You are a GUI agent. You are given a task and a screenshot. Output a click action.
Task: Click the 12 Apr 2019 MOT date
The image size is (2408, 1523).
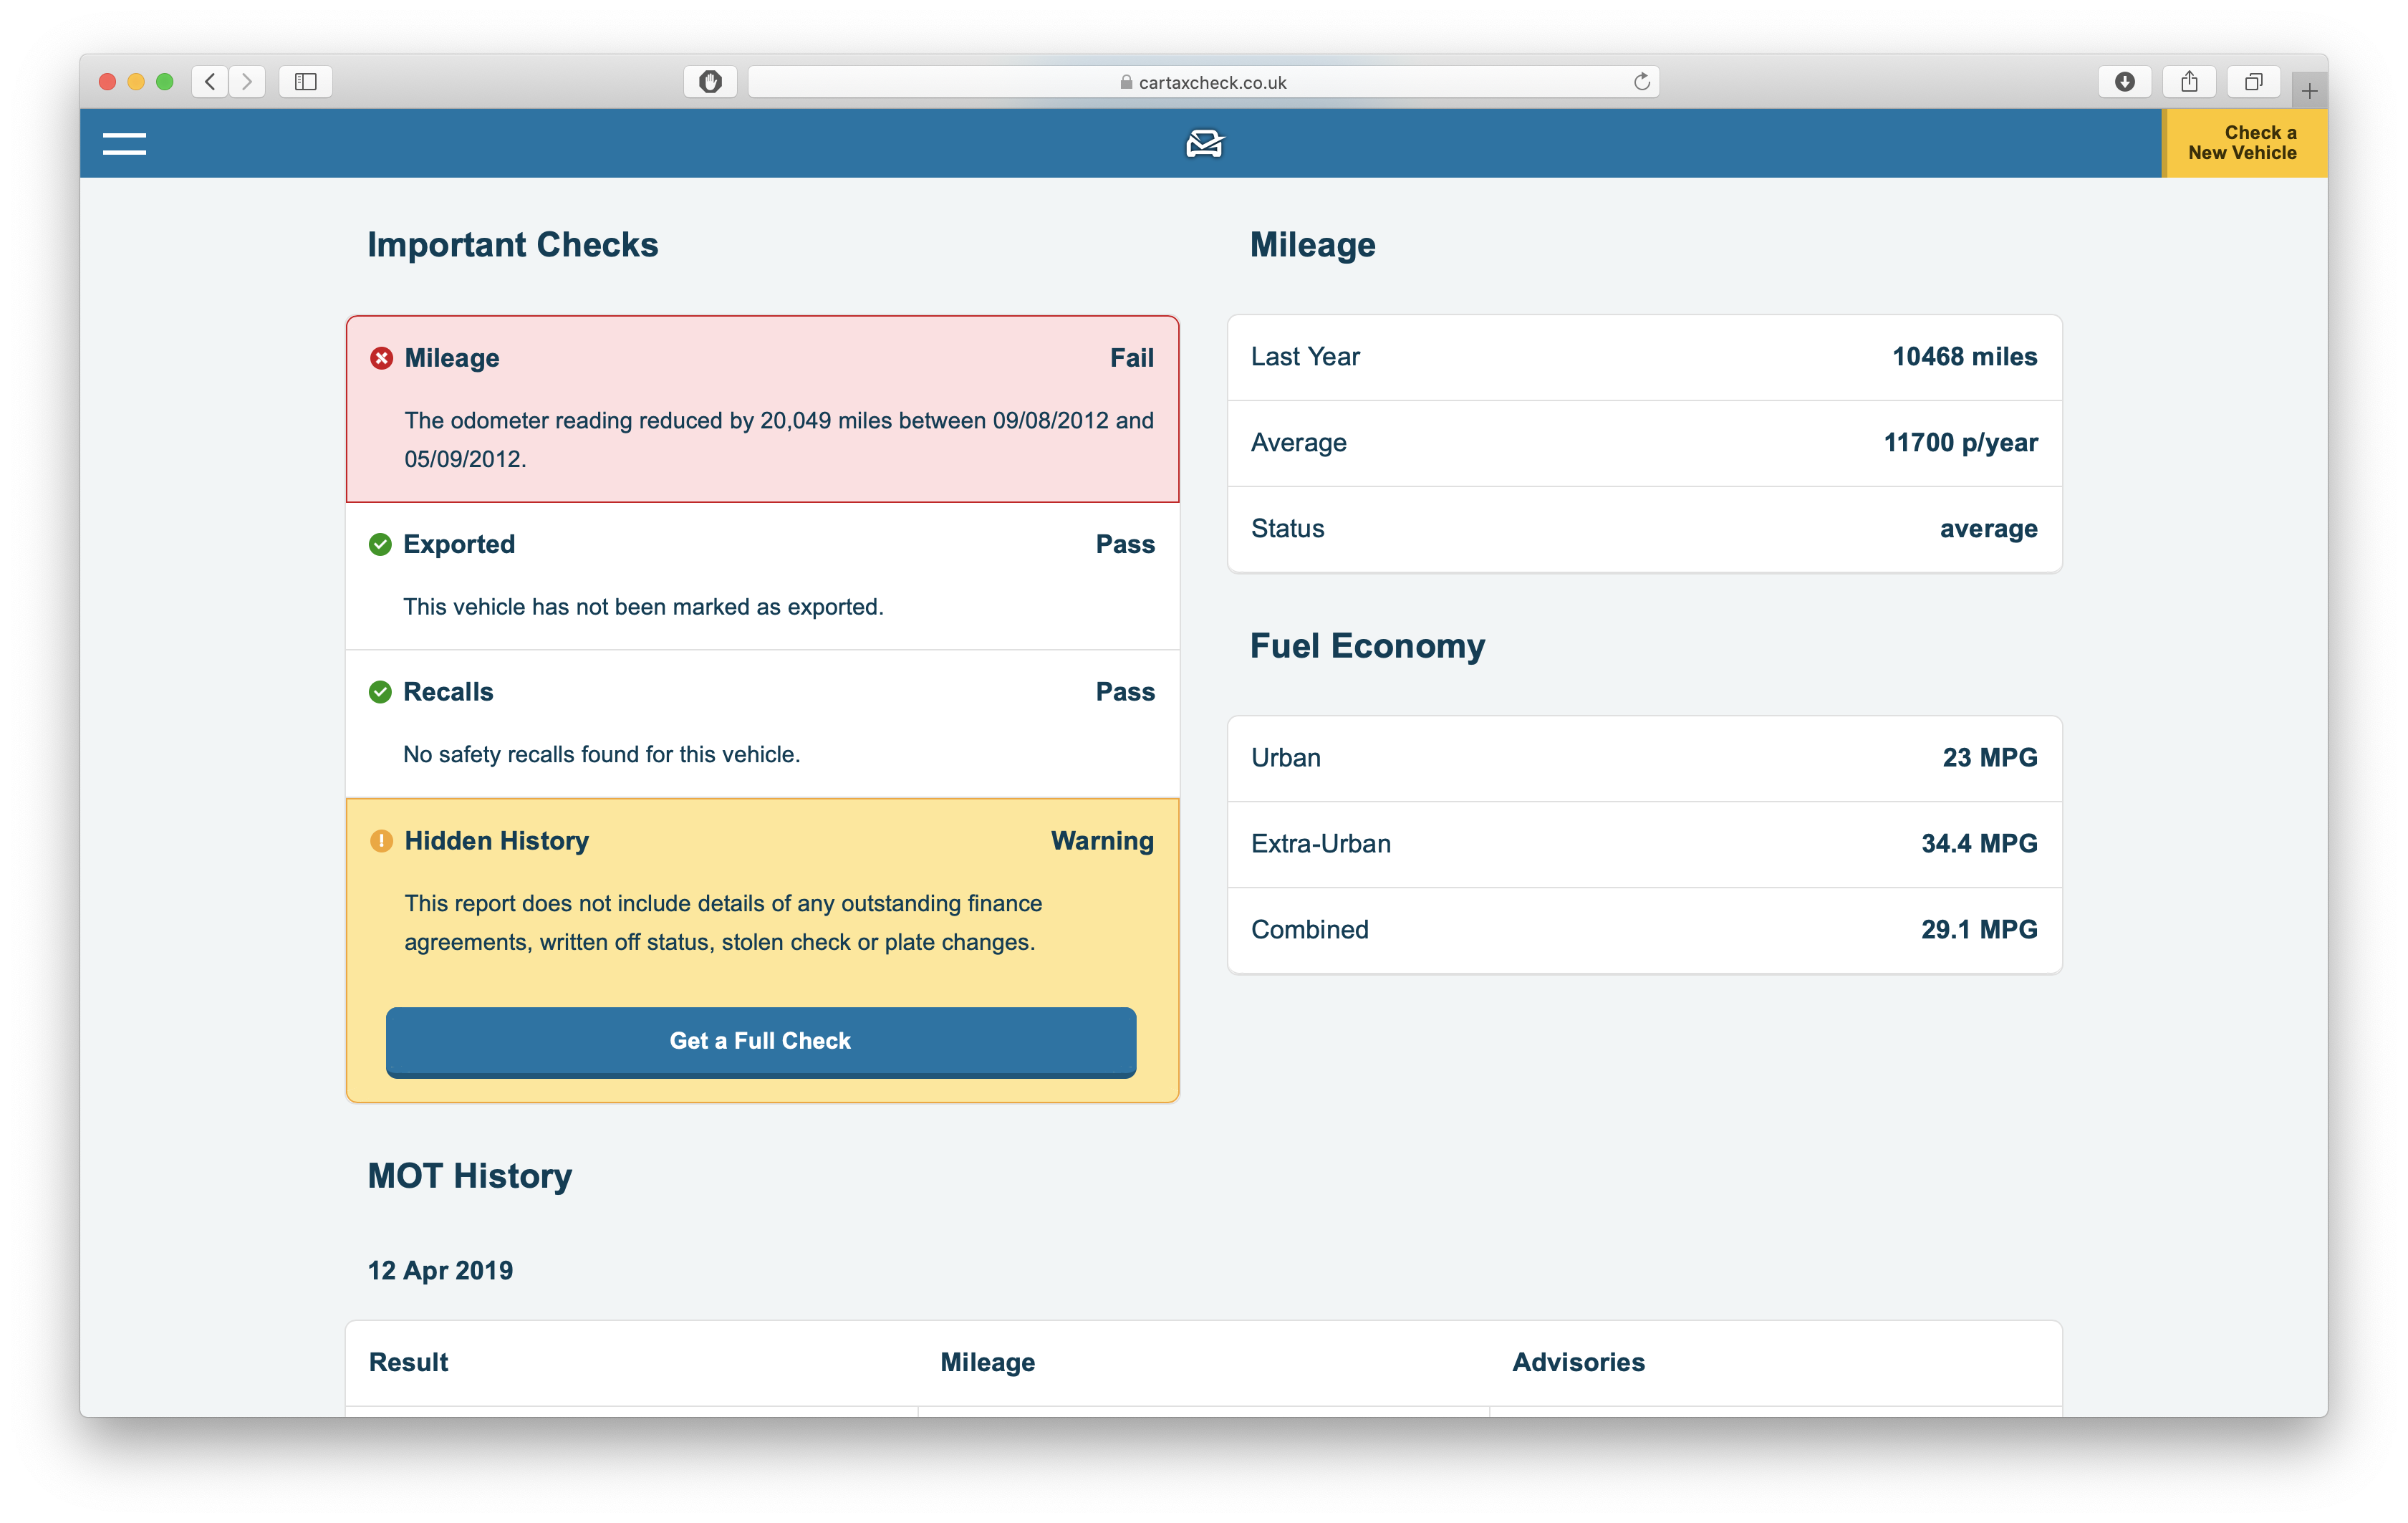tap(440, 1270)
